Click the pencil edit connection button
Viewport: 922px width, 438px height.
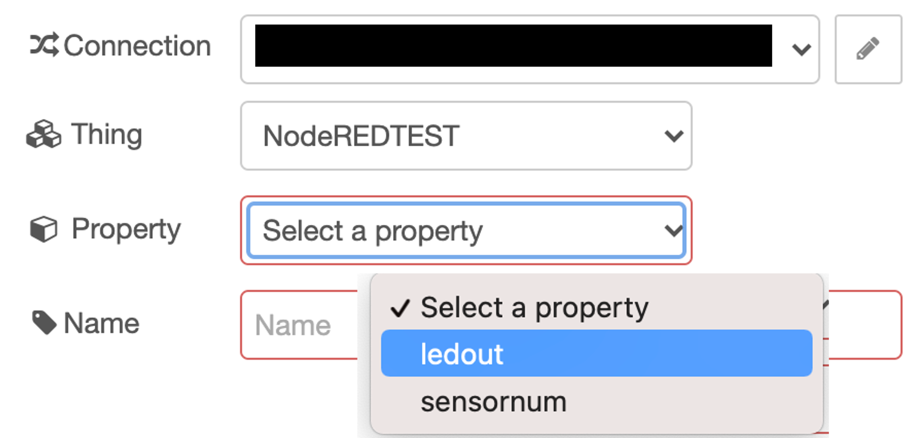click(x=868, y=49)
